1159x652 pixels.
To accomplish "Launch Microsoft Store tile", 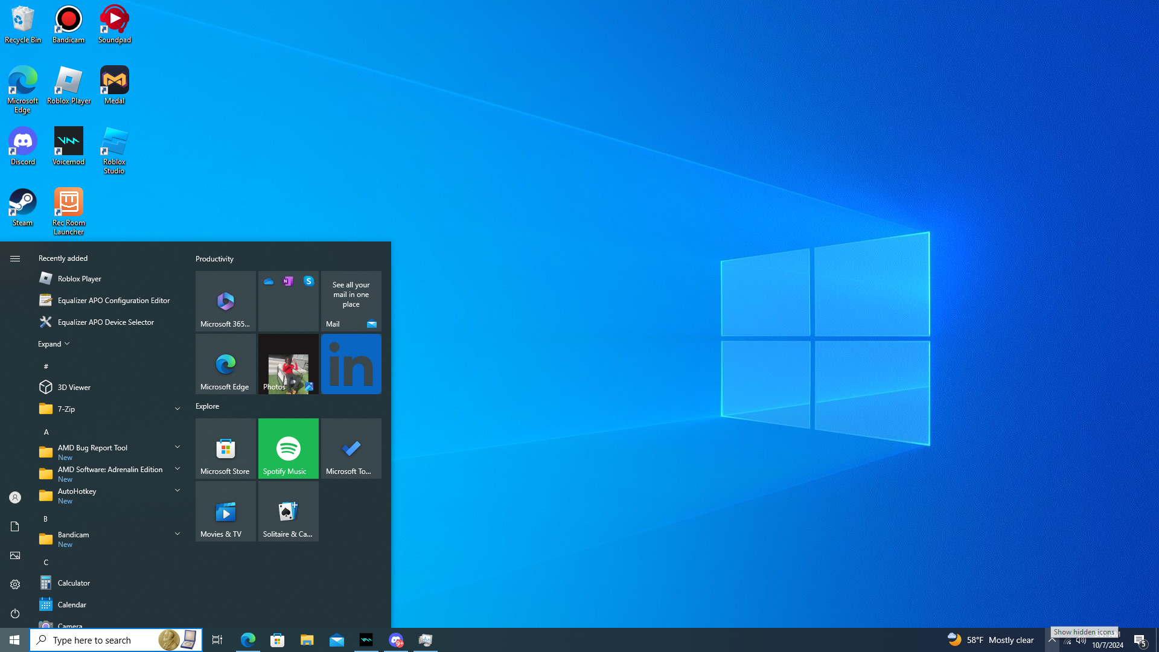I will pos(225,448).
